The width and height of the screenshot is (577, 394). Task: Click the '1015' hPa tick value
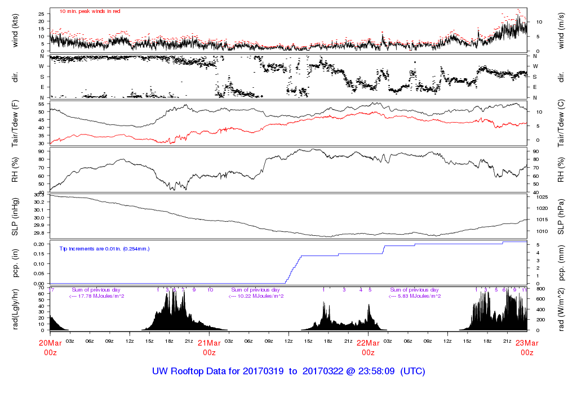[542, 220]
